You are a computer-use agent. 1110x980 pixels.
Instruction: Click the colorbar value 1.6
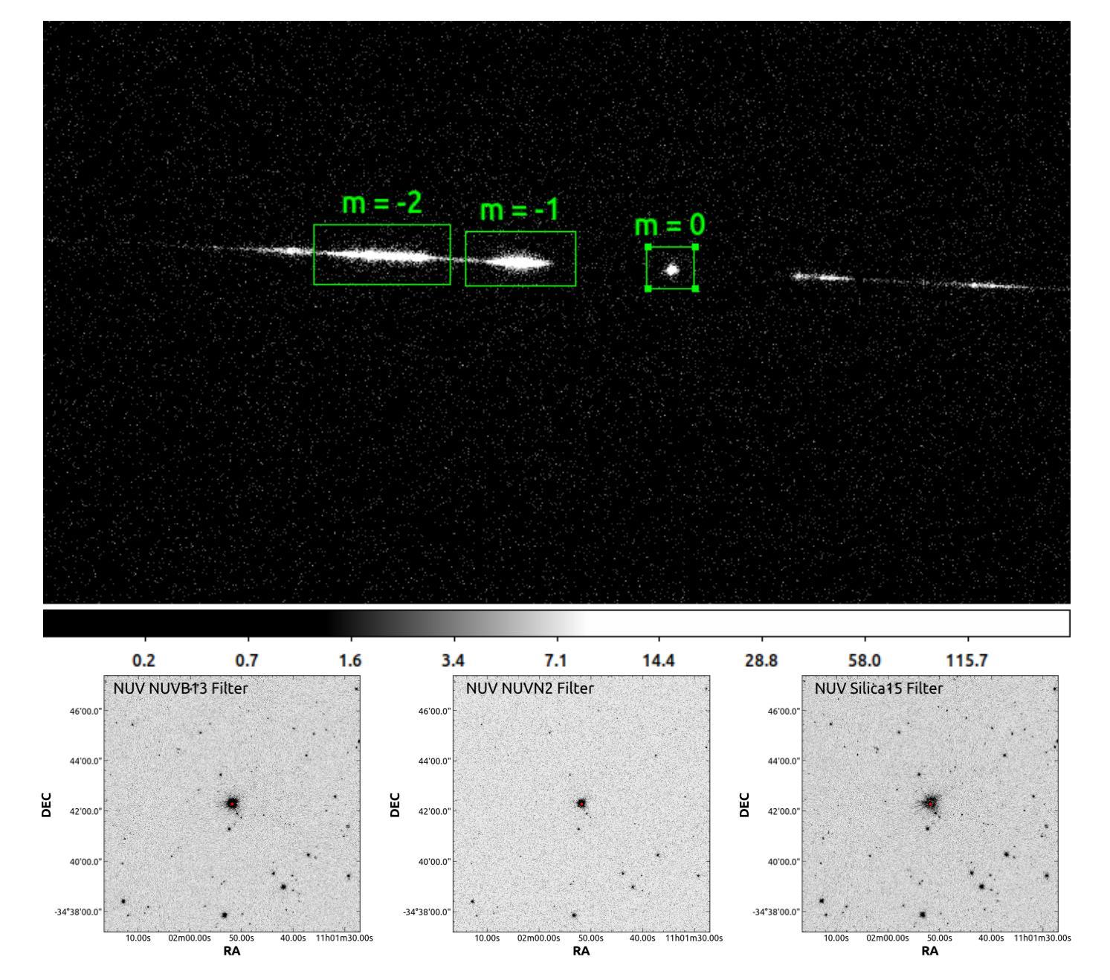350,660
